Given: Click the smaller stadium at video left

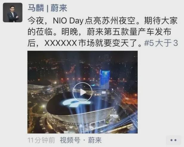Looking at the screenshot, I should [x=39, y=86].
